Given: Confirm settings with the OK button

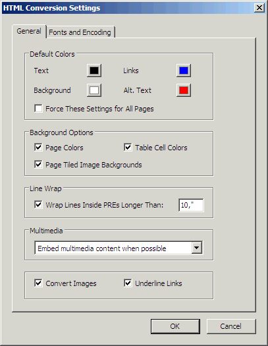Looking at the screenshot, I should [175, 326].
